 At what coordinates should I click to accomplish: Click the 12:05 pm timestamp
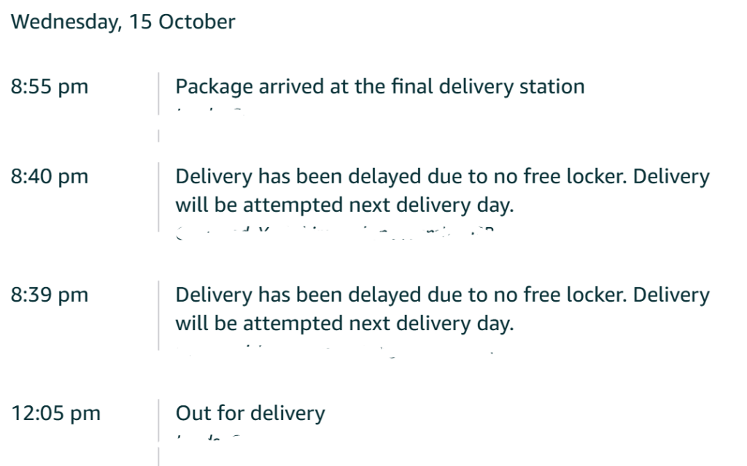click(x=55, y=413)
